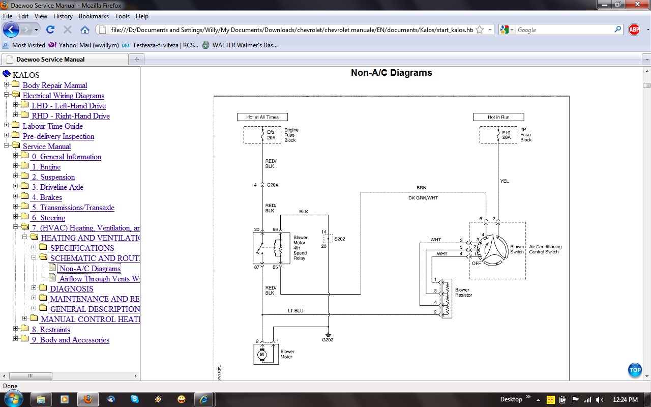Open 4. Brakes link
The image size is (651, 407).
click(x=47, y=197)
